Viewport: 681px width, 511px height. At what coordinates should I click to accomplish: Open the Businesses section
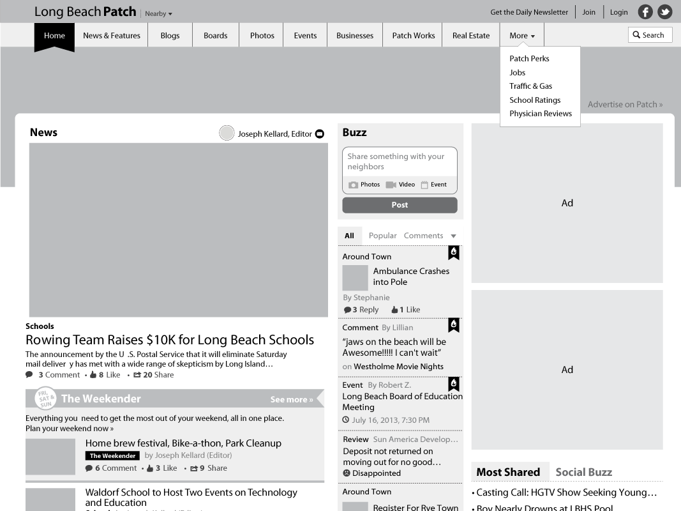(x=355, y=36)
